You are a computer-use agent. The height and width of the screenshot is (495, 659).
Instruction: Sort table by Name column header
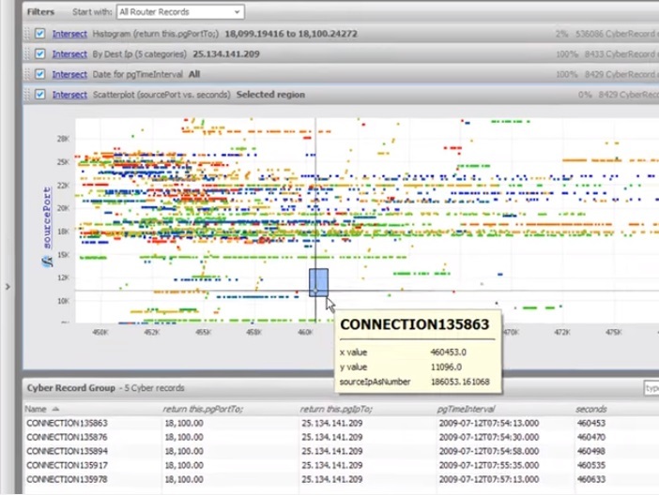pyautogui.click(x=36, y=409)
